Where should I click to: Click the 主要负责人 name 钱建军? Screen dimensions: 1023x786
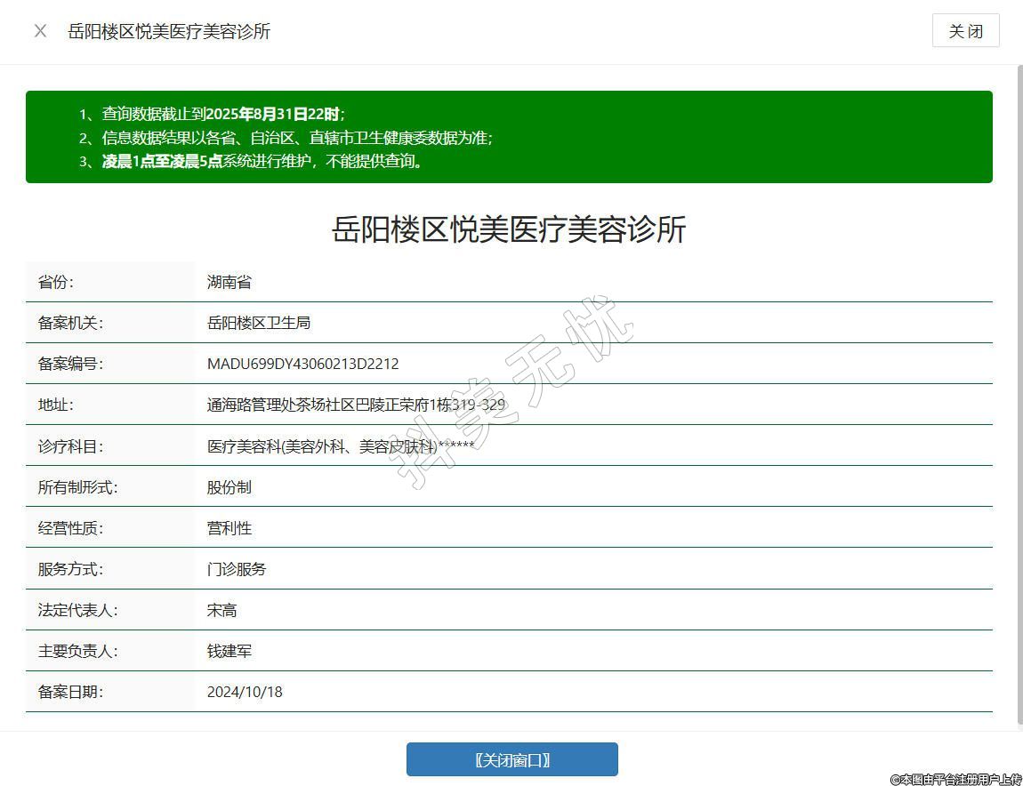coord(230,651)
